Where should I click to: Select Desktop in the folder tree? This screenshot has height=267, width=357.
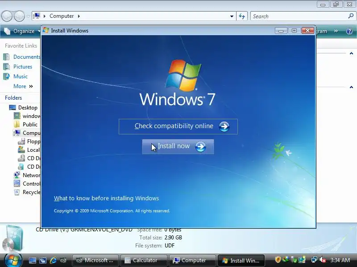[x=28, y=108]
